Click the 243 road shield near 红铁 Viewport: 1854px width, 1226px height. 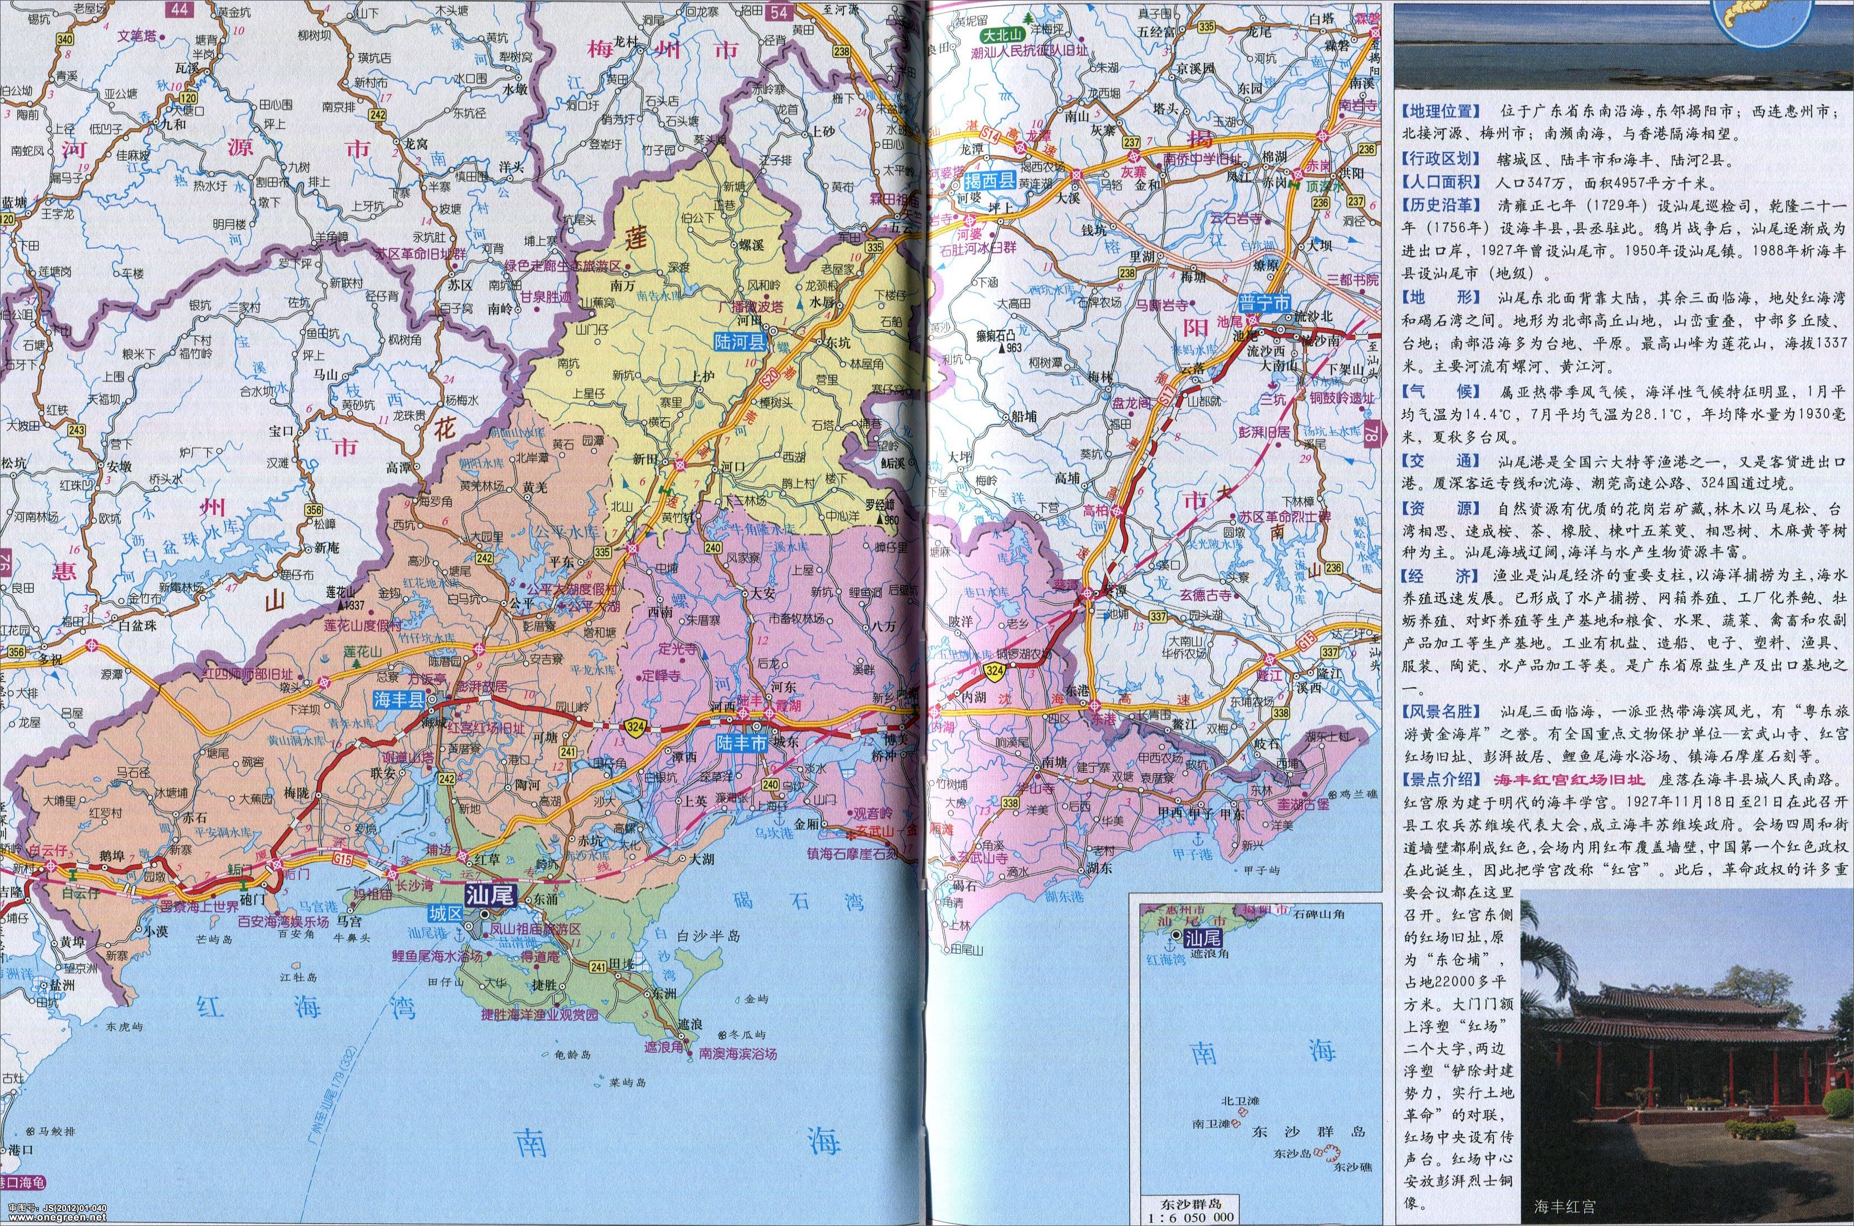(x=77, y=430)
